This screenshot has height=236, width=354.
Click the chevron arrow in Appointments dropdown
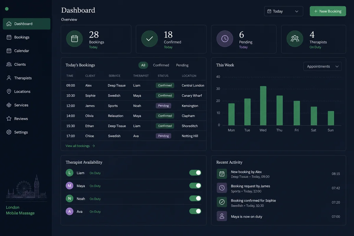tap(337, 66)
